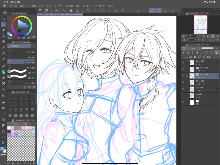Screen dimensions: 220x165
Task: Open the ファイル menu
Action: point(13,6)
